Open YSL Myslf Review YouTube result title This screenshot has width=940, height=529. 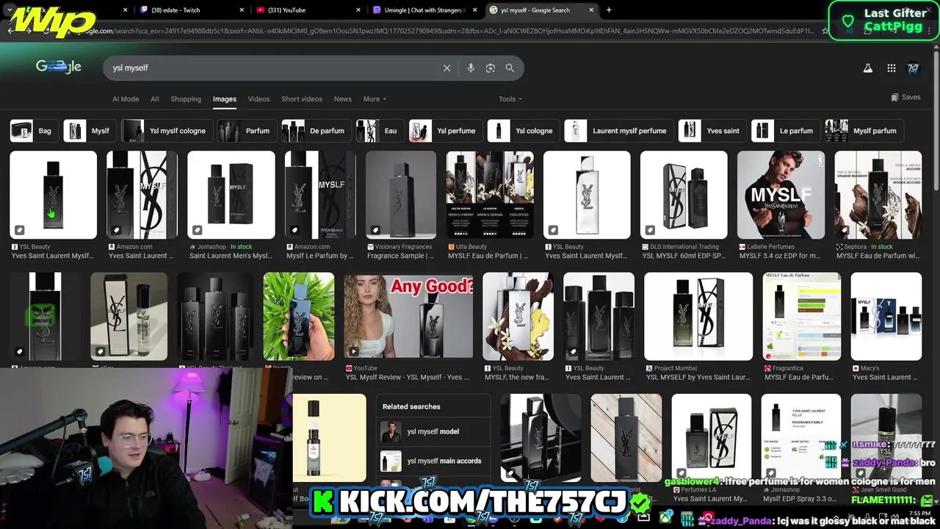tap(408, 377)
